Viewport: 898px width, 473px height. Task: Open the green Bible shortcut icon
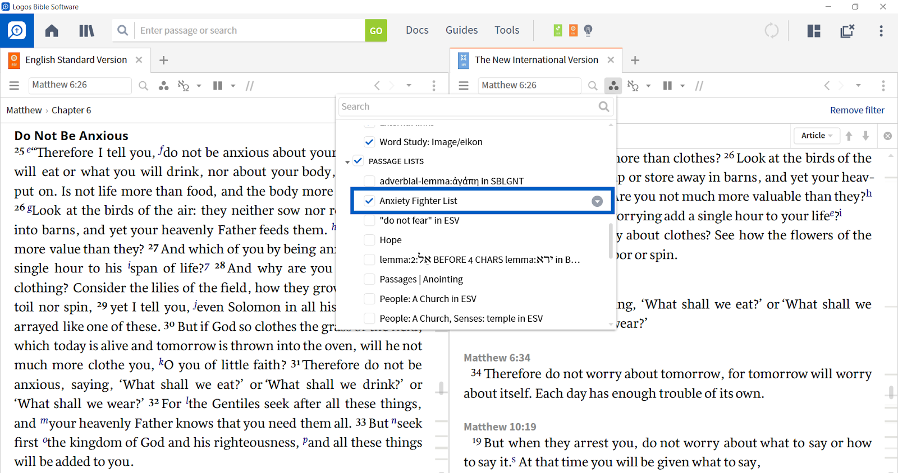[x=558, y=30]
